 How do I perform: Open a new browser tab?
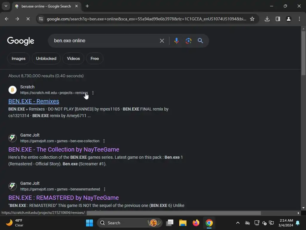pos(87,6)
